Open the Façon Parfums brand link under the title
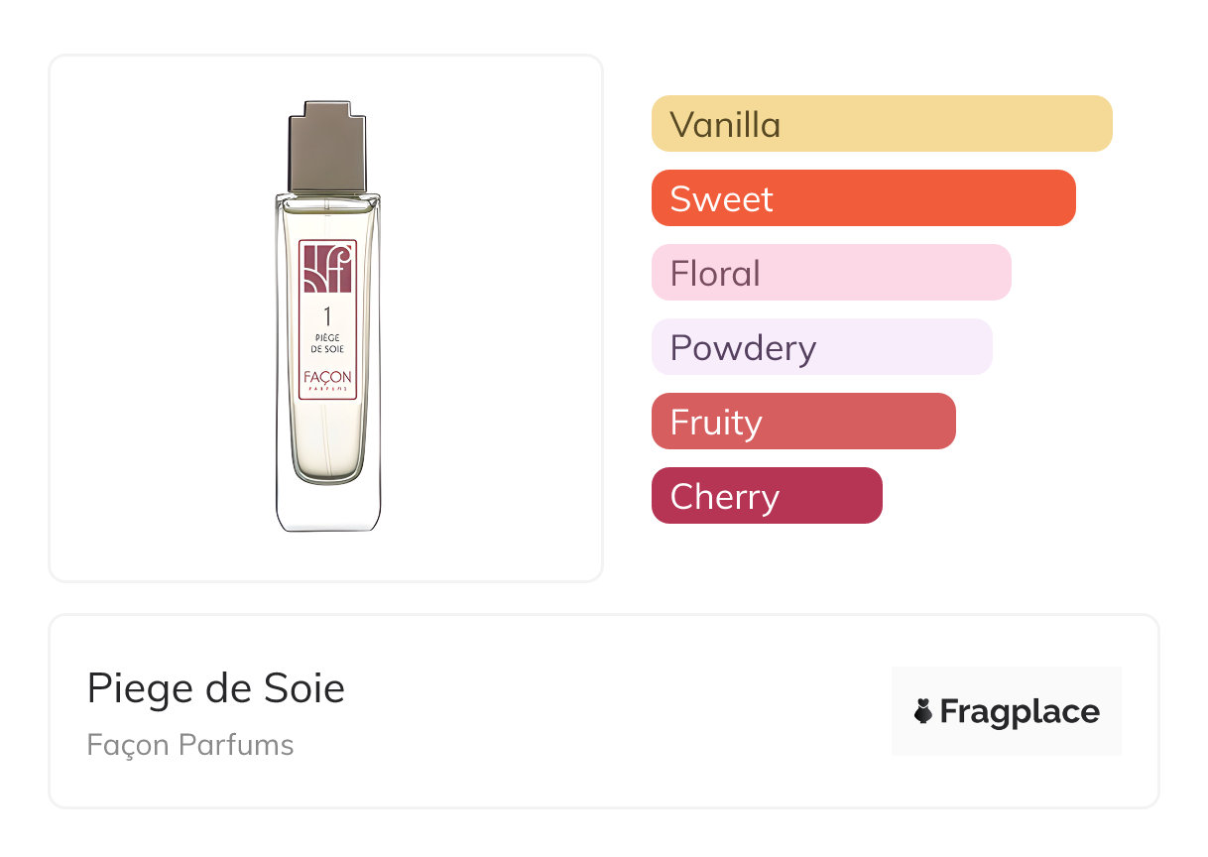1208x857 pixels. click(x=190, y=745)
